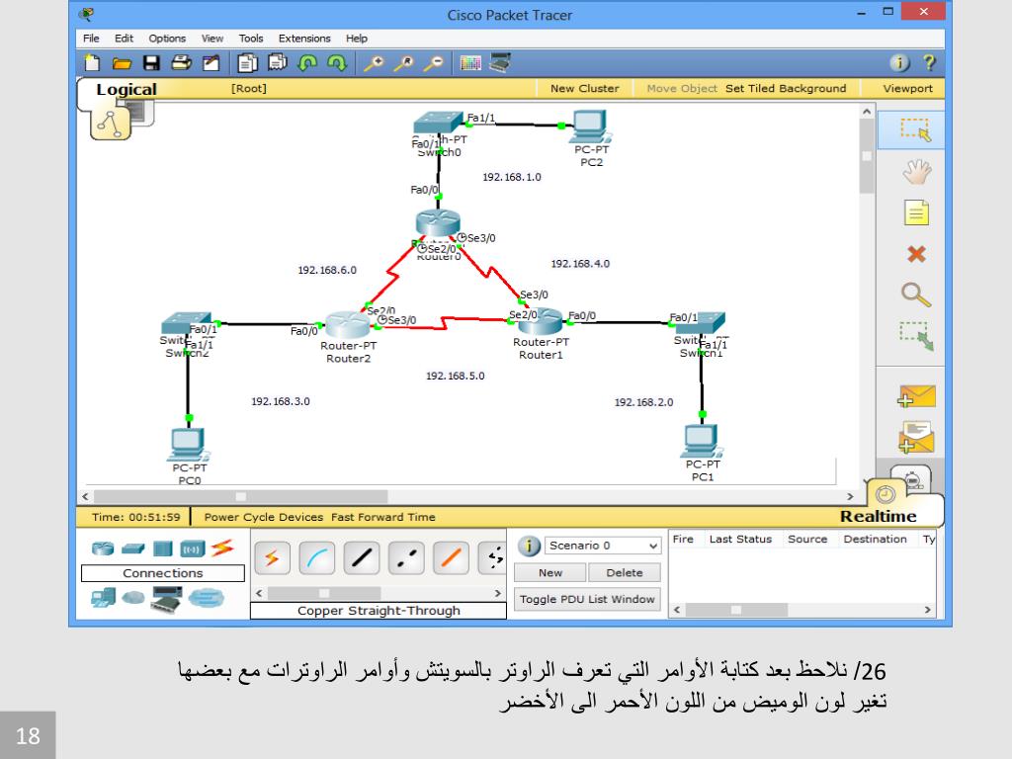
Task: Click the Viewport button
Action: [907, 88]
